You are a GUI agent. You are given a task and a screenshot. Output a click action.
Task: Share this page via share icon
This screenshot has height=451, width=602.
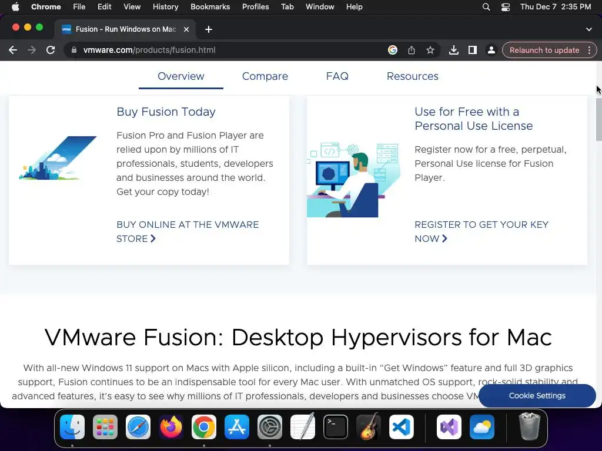(x=411, y=51)
